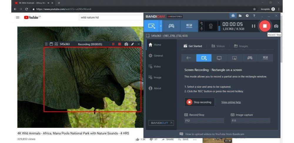Click back arrow in mode selector

click(189, 58)
